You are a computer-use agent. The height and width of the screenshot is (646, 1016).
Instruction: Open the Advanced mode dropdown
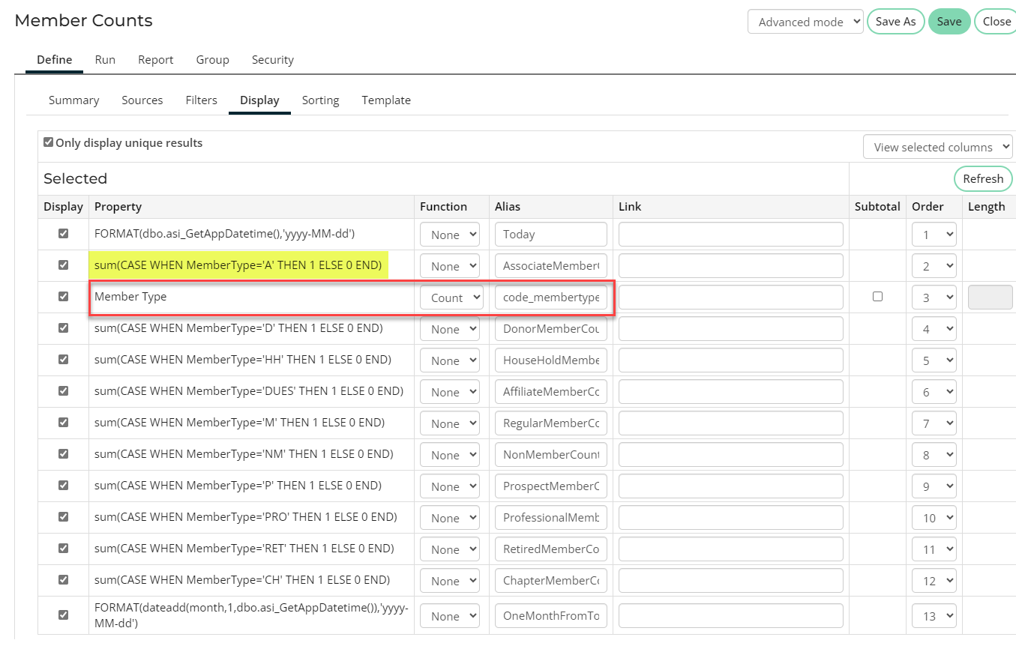(805, 22)
